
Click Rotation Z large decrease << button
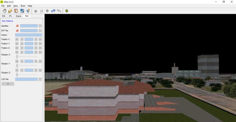[x=17, y=70]
